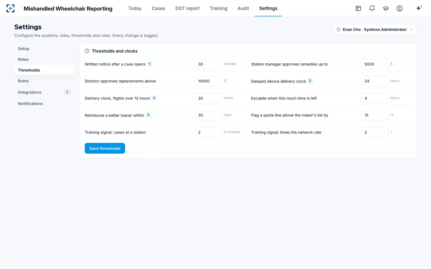Screen dimensions: 431x269
Task: Edit the times the network rate field
Action: (x=375, y=132)
